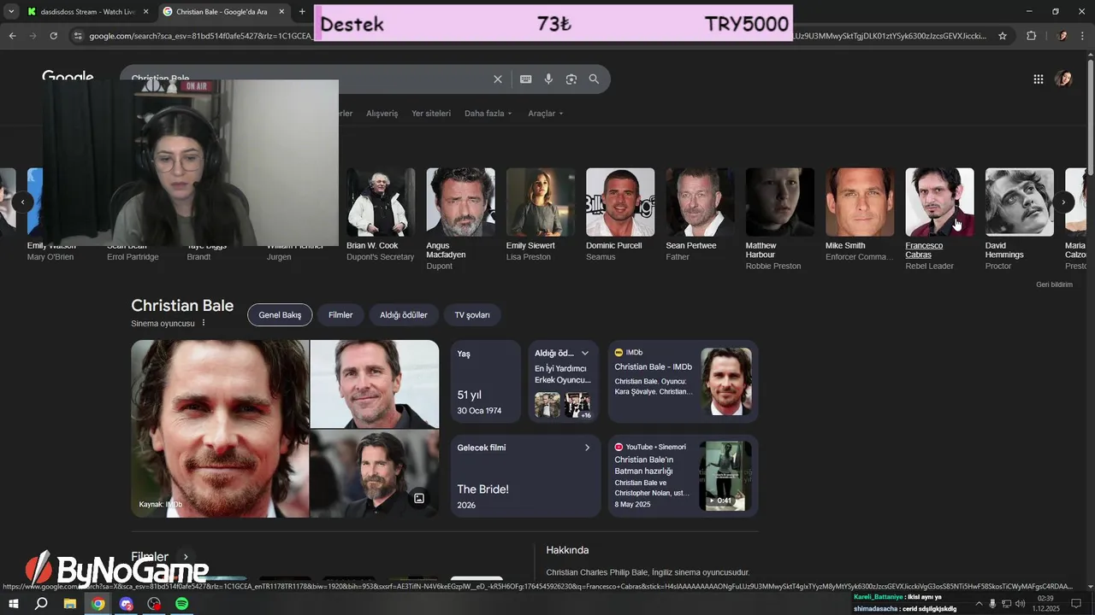Open Sean Pertwee cast photo
The image size is (1095, 615).
[700, 202]
